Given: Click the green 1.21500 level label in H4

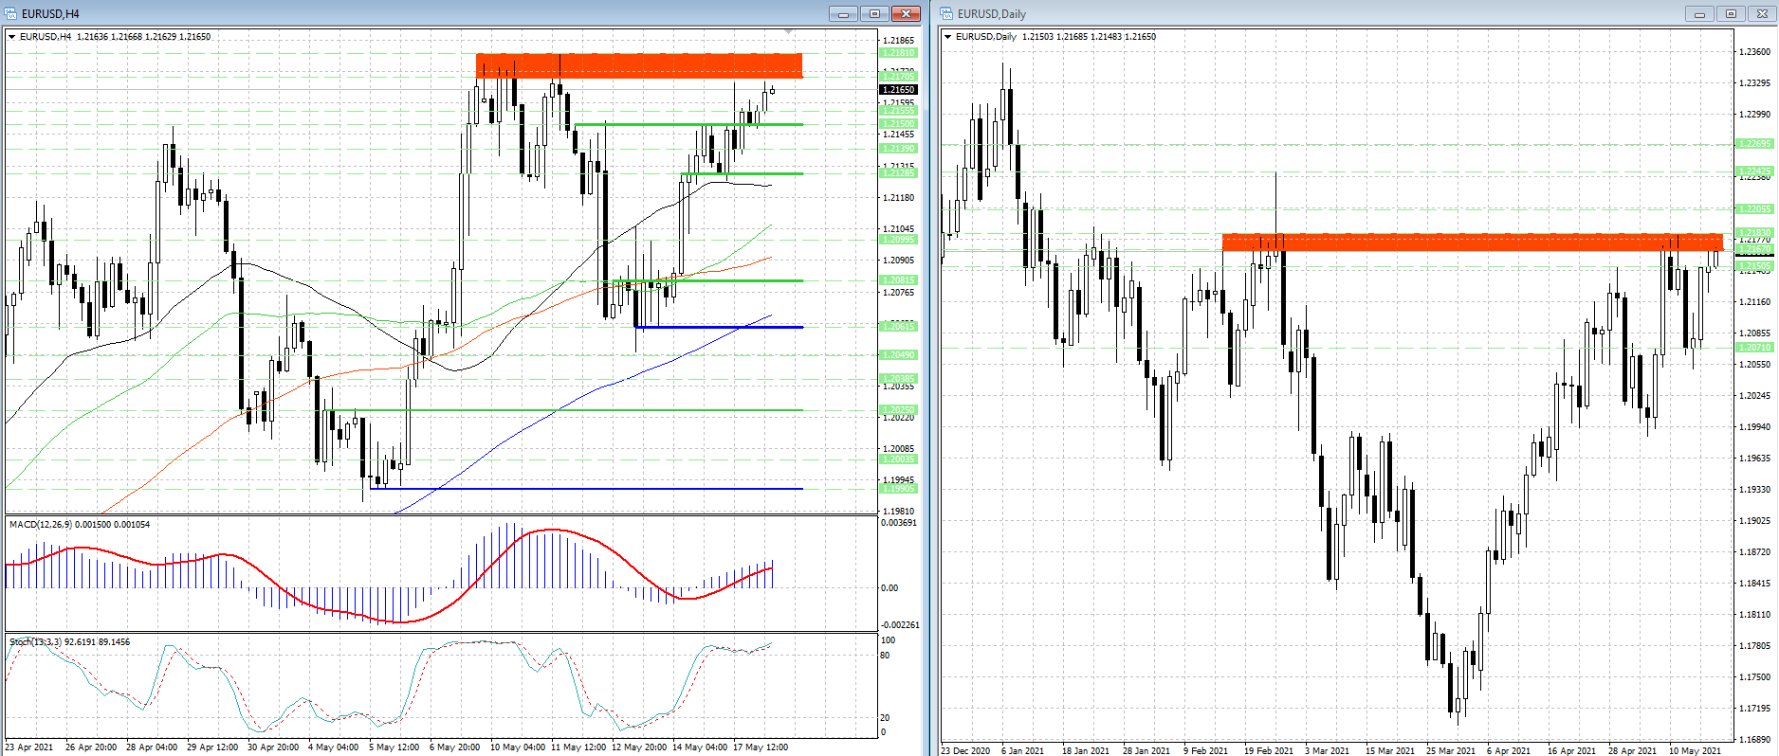Looking at the screenshot, I should [898, 124].
